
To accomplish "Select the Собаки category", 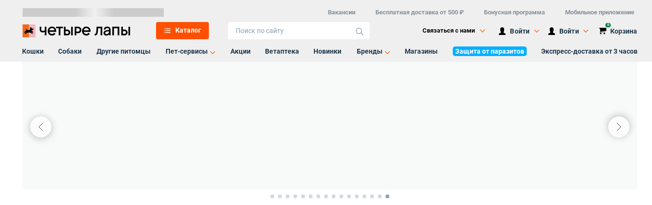I will (70, 51).
